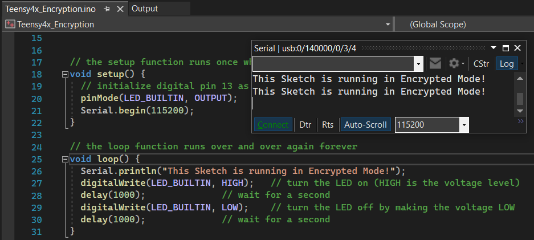Expand the serial input history dropdown

click(x=418, y=64)
